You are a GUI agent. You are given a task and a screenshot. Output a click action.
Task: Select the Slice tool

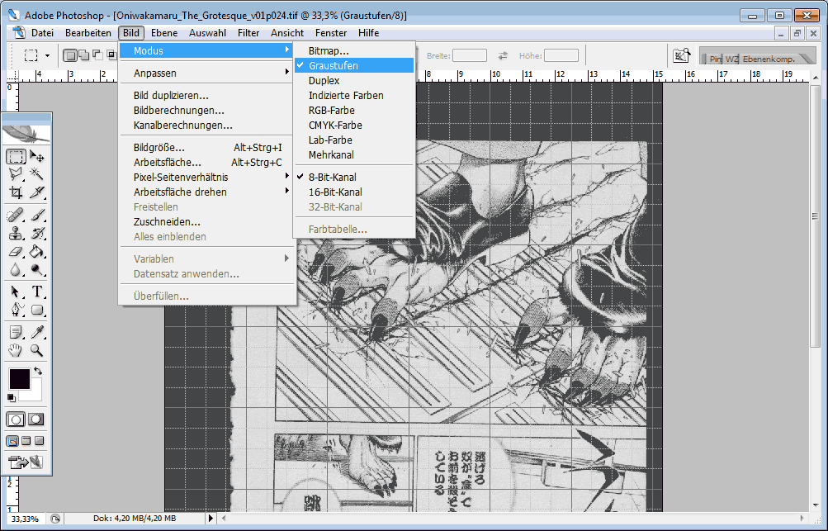(36, 192)
